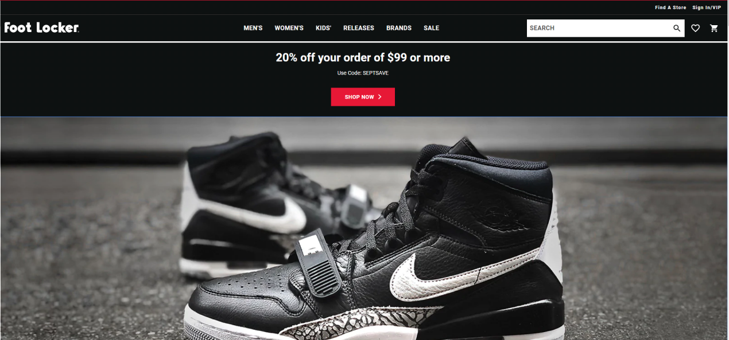Image resolution: width=729 pixels, height=340 pixels.
Task: Open the SALE category
Action: click(431, 28)
